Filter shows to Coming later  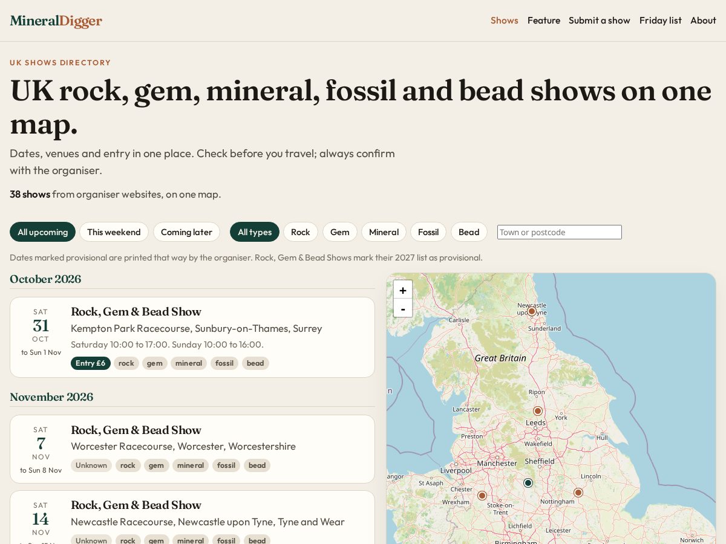(186, 232)
